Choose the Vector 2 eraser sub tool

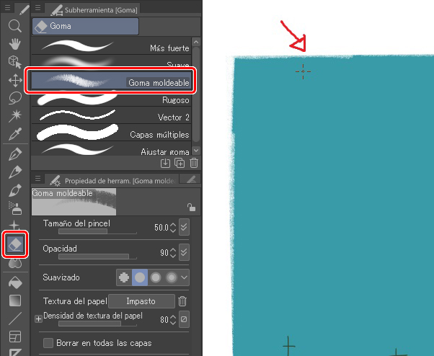[111, 115]
